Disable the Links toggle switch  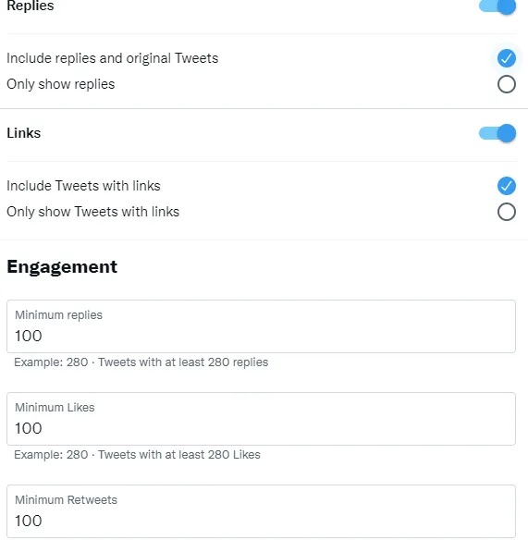pos(497,133)
